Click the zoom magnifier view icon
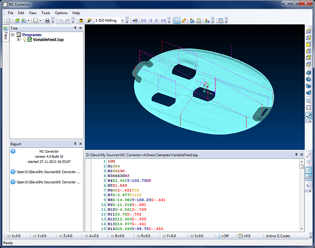 309,101
